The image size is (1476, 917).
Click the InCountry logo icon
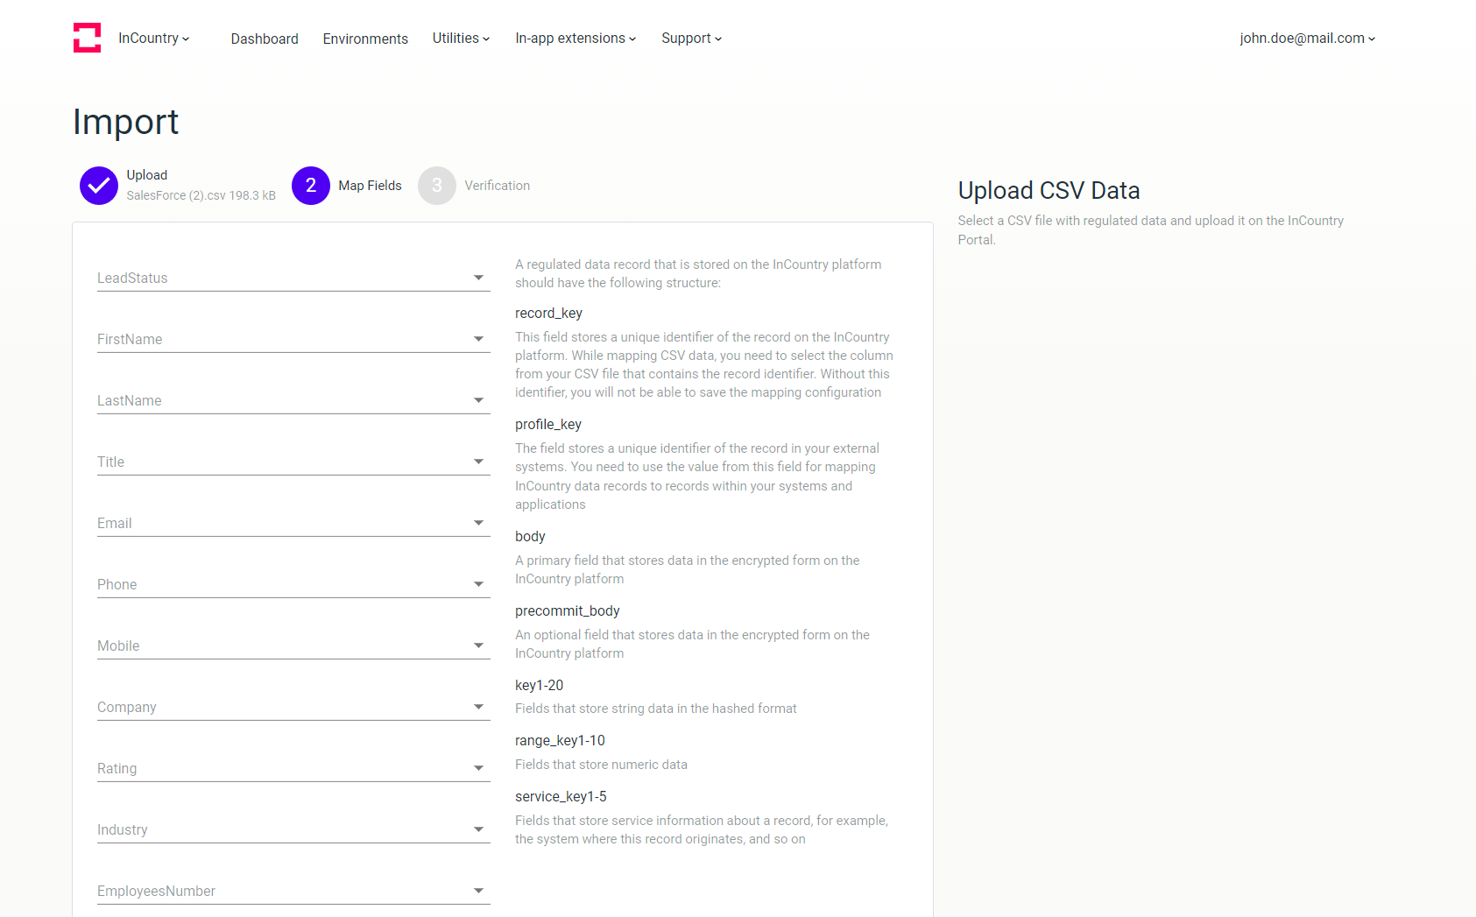coord(87,38)
